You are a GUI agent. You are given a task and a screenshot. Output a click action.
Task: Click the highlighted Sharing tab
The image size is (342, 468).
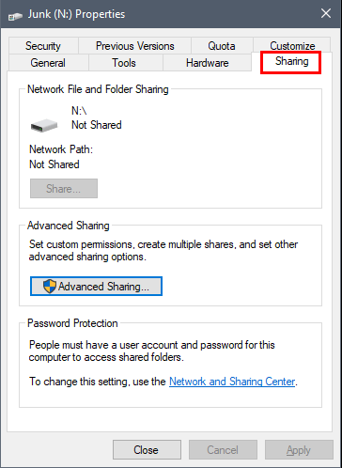pos(291,62)
